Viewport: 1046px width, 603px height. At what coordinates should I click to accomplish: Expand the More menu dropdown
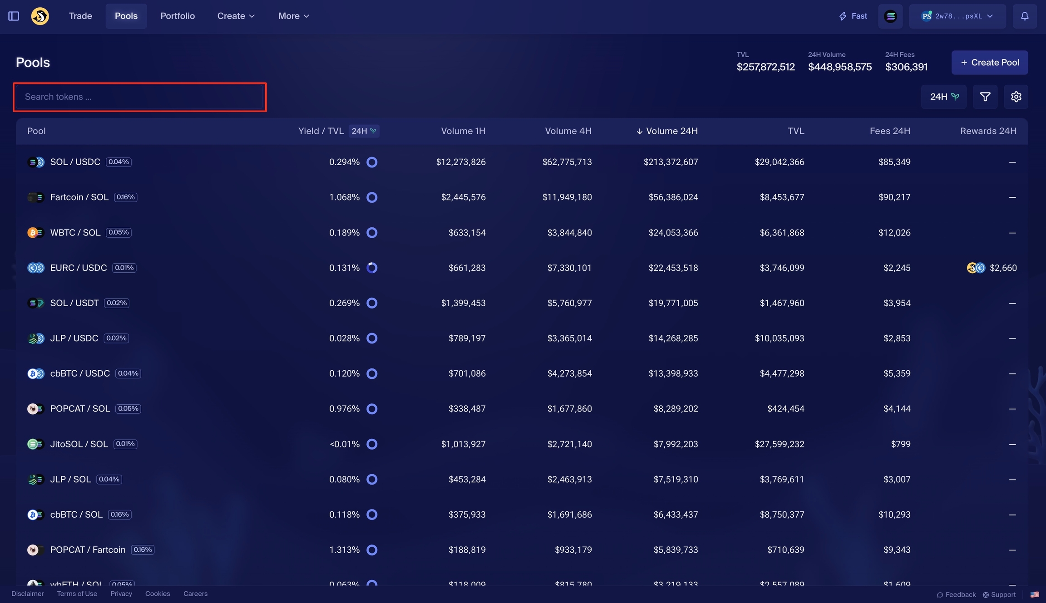point(293,15)
